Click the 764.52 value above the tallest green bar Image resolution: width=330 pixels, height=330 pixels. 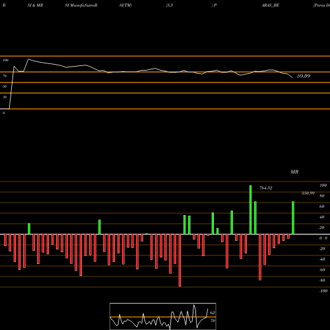tap(266, 188)
